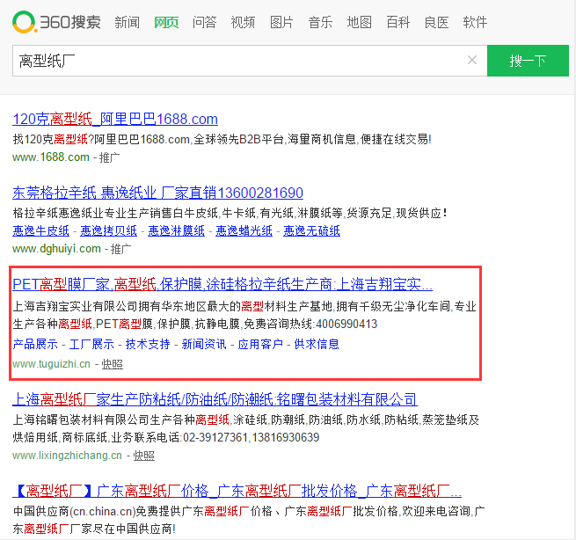This screenshot has width=576, height=540.
Task: Open the 技术支持 sitelink
Action: coord(148,344)
